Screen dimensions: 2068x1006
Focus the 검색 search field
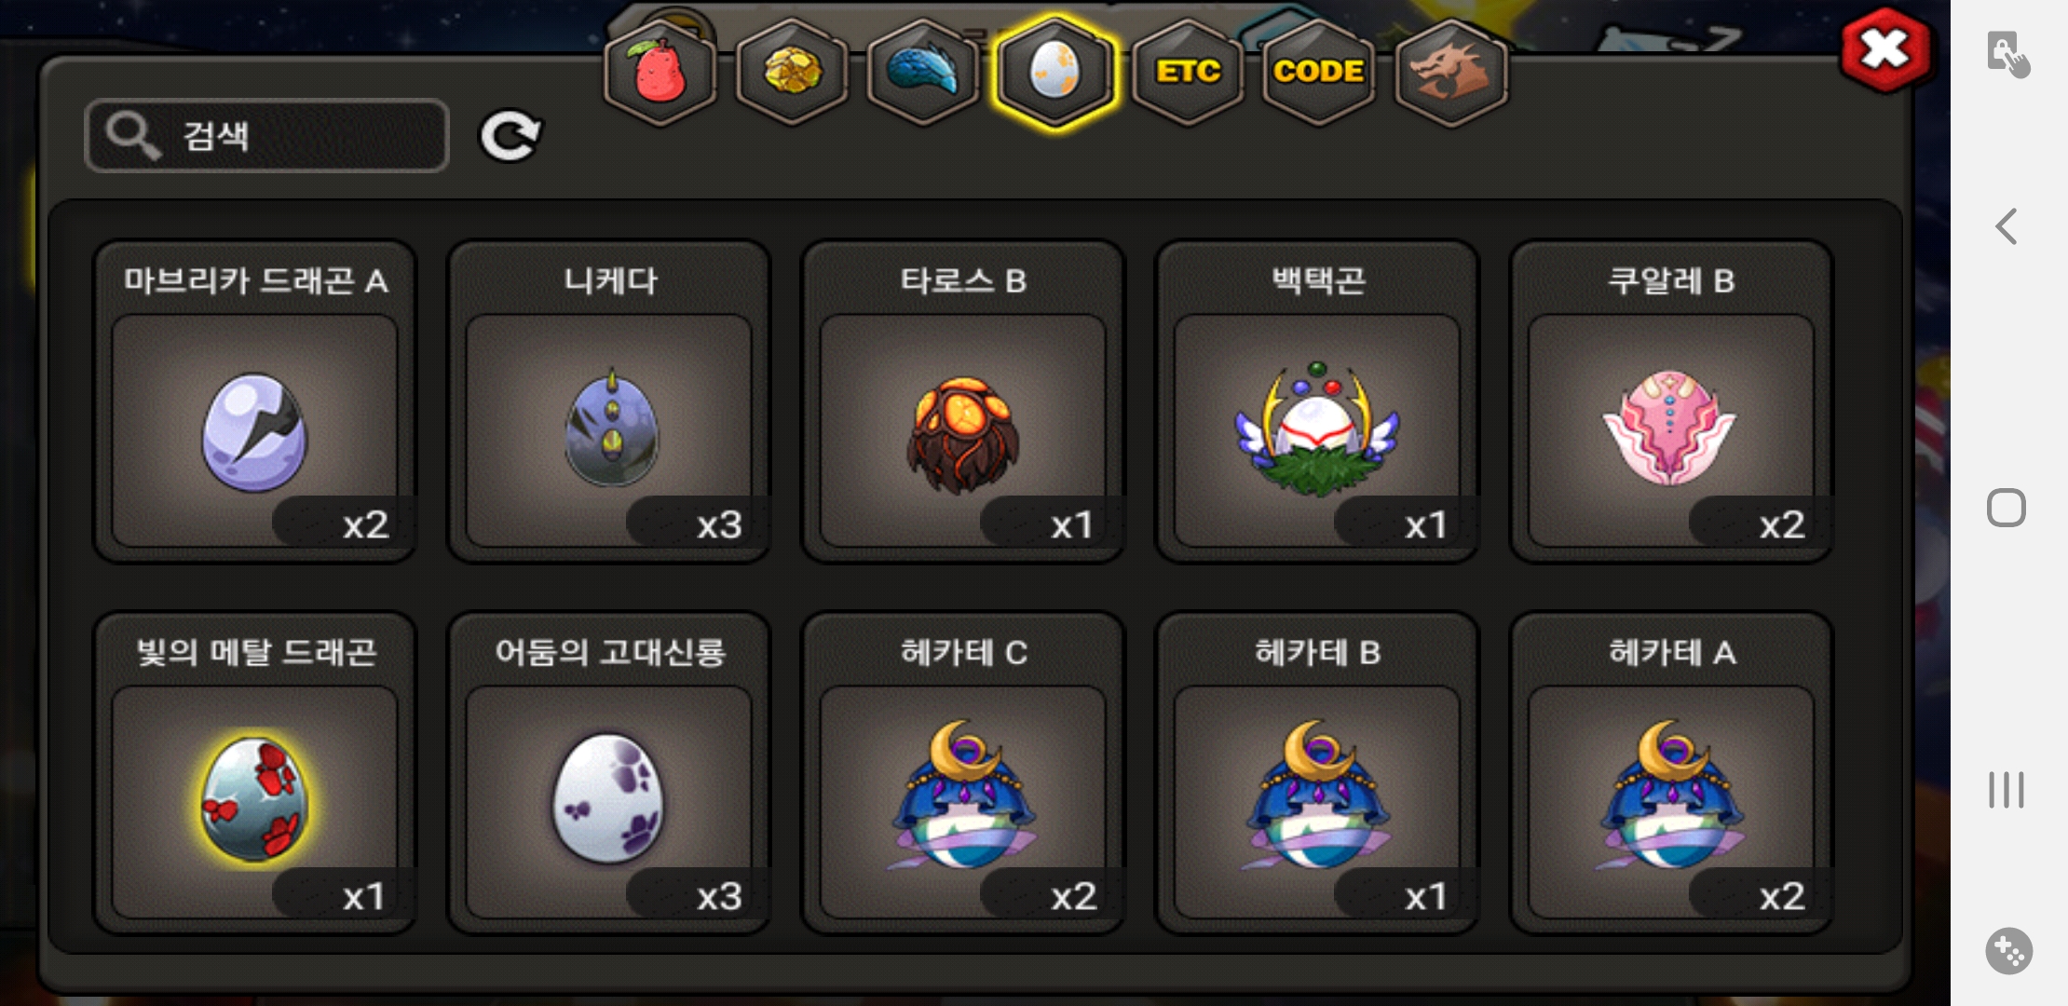[266, 136]
